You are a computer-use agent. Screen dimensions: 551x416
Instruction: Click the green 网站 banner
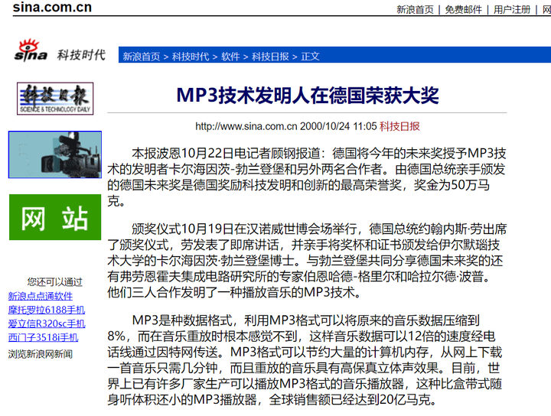point(55,217)
